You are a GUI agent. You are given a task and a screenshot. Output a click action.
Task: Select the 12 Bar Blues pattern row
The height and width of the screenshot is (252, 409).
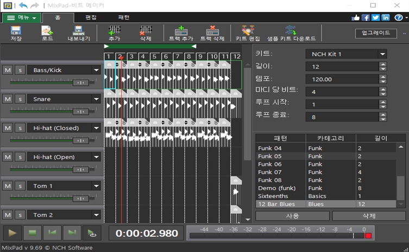325,204
